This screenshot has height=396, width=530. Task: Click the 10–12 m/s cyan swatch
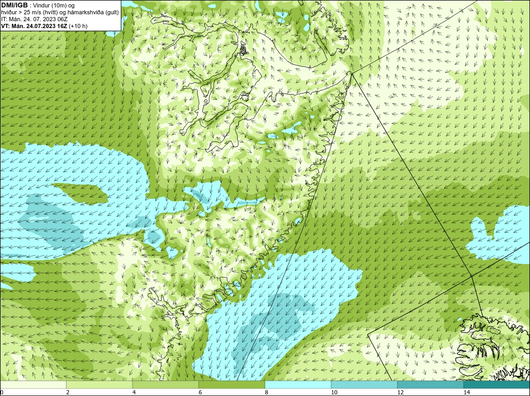(x=365, y=384)
